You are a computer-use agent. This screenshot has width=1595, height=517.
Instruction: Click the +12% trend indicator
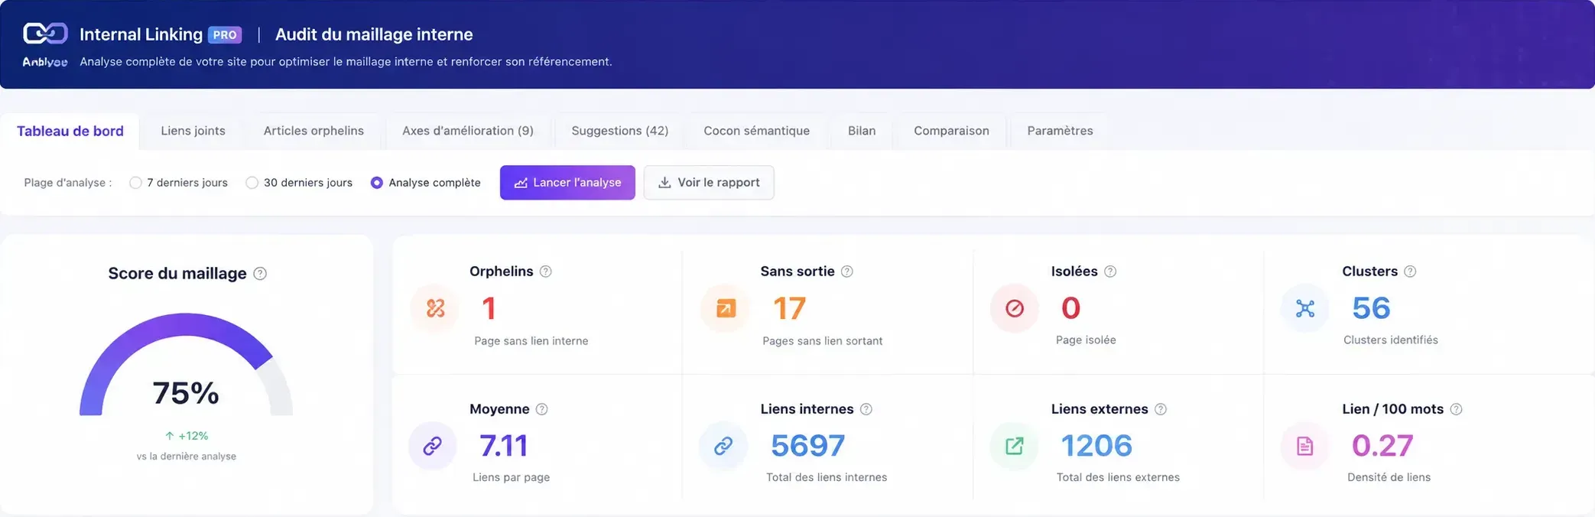pyautogui.click(x=187, y=436)
